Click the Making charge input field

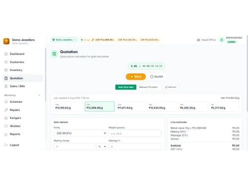pos(74,146)
